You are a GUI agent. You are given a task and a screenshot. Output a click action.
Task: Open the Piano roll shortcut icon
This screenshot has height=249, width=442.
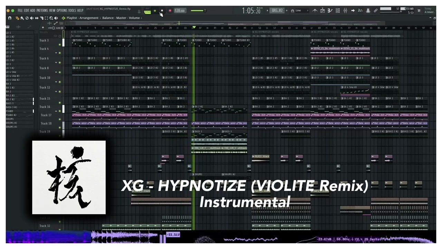tap(330, 10)
